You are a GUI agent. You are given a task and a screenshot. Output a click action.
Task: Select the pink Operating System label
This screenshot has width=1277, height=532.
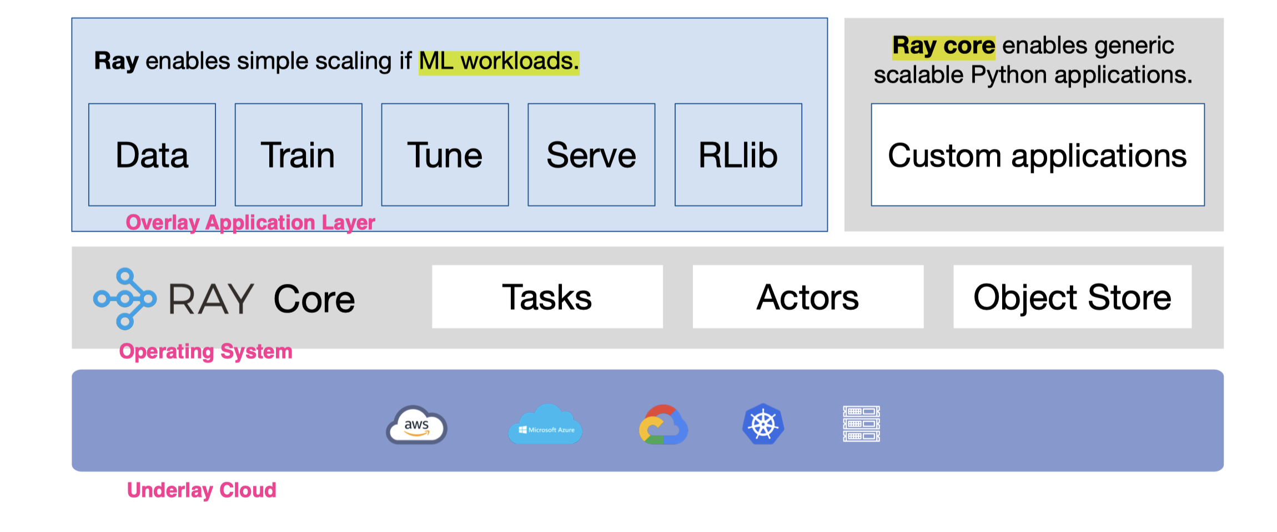pyautogui.click(x=205, y=352)
